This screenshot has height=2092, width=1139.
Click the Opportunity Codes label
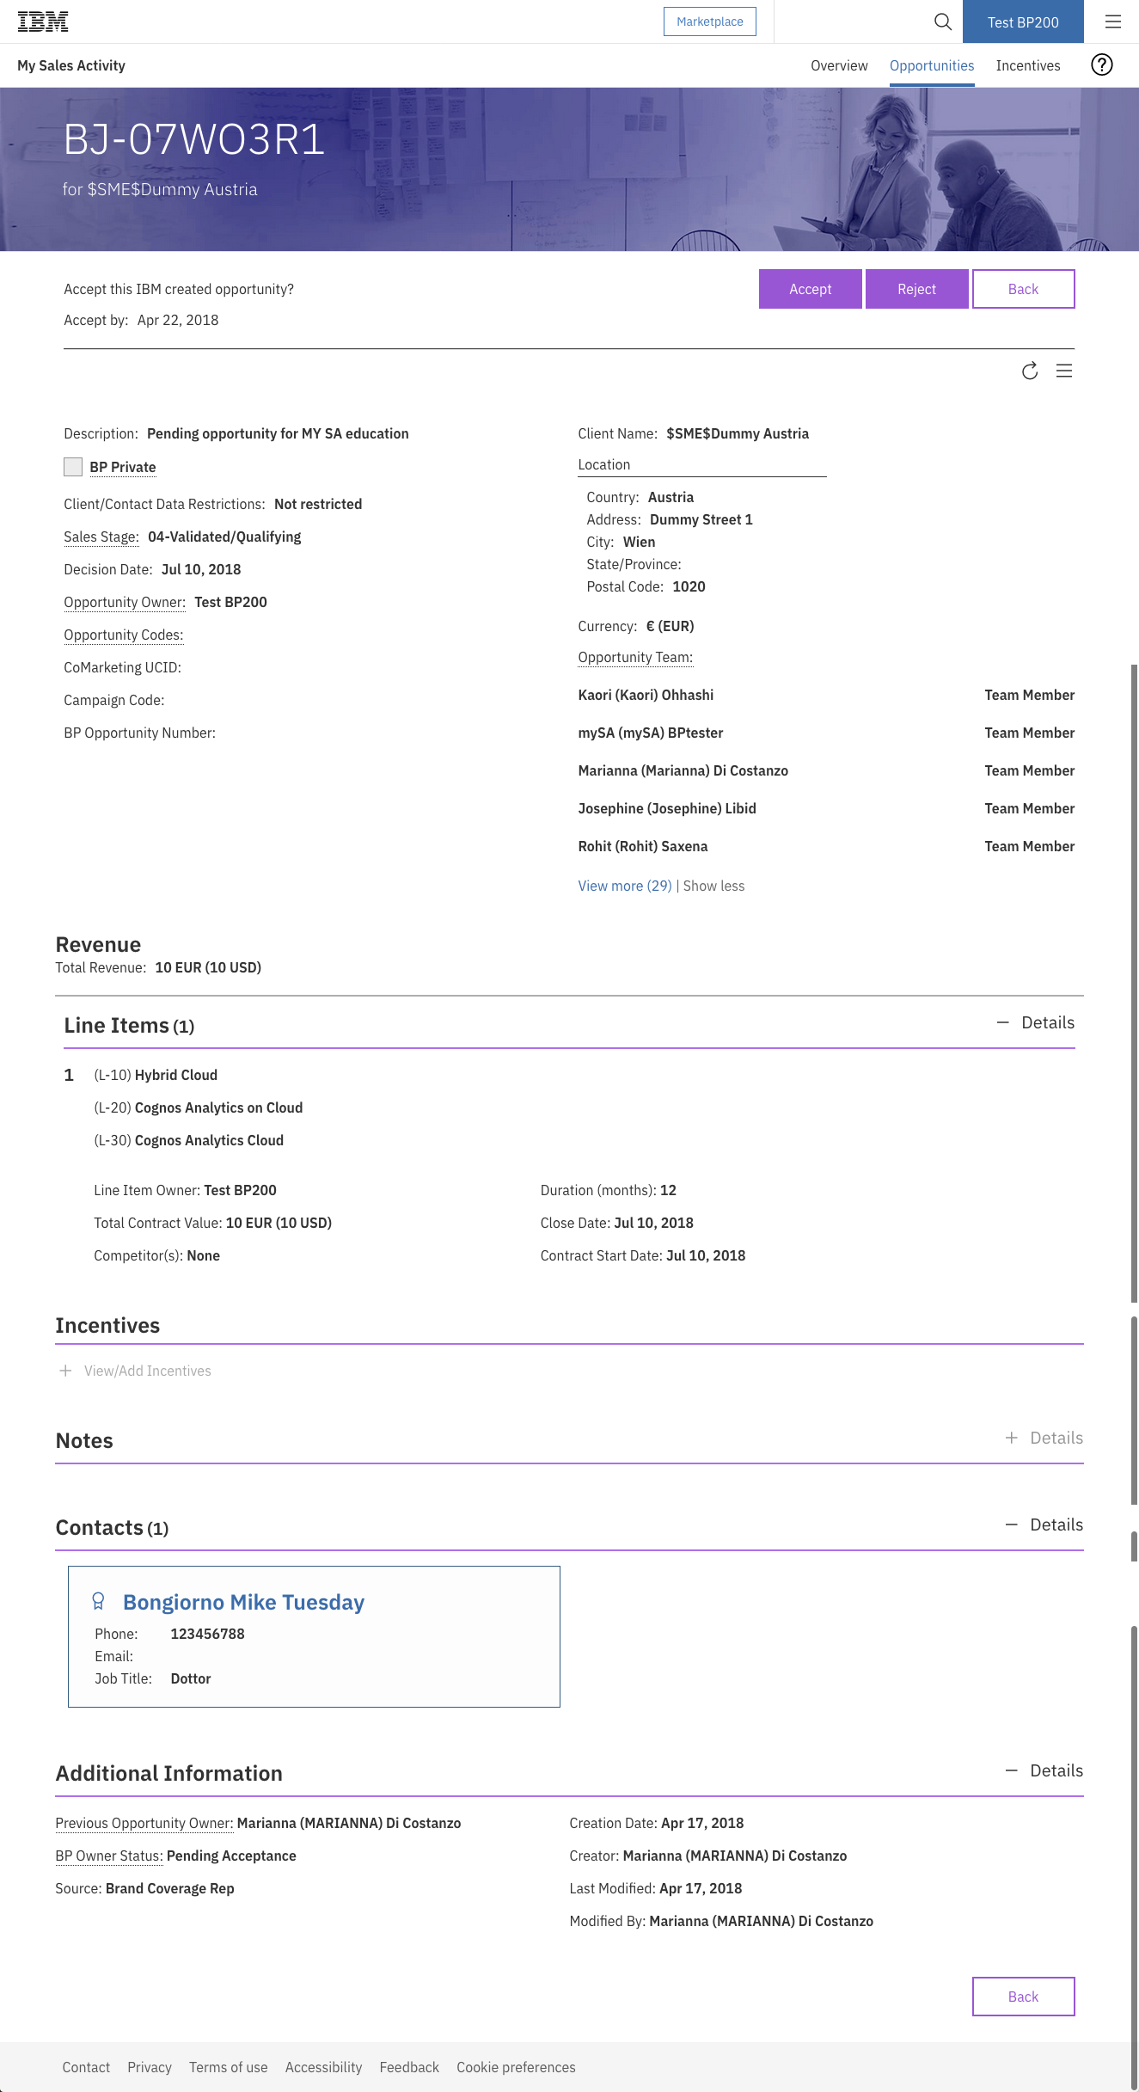(x=124, y=635)
